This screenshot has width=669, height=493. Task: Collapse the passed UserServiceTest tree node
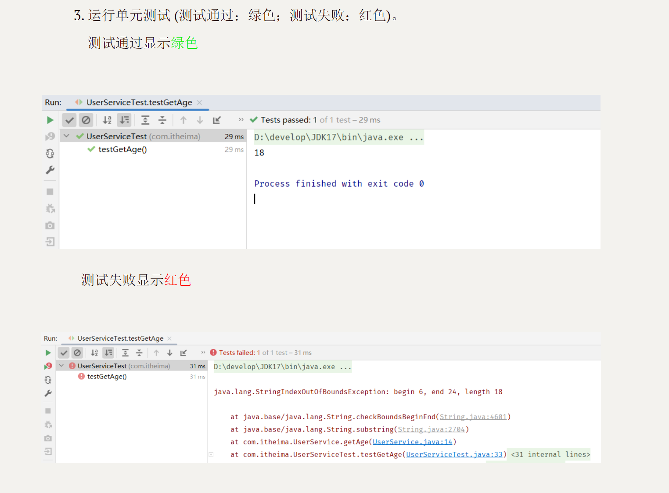click(x=67, y=137)
